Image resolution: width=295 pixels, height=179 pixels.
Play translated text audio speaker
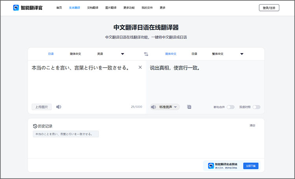point(153,107)
